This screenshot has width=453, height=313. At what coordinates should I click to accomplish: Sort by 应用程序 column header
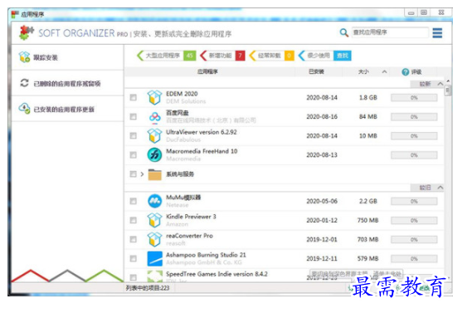[207, 71]
